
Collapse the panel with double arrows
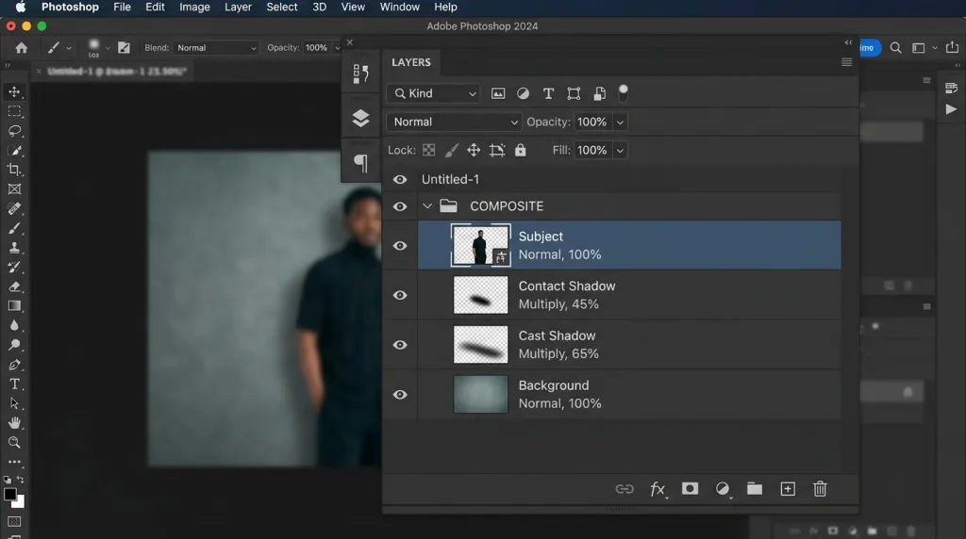(x=848, y=42)
